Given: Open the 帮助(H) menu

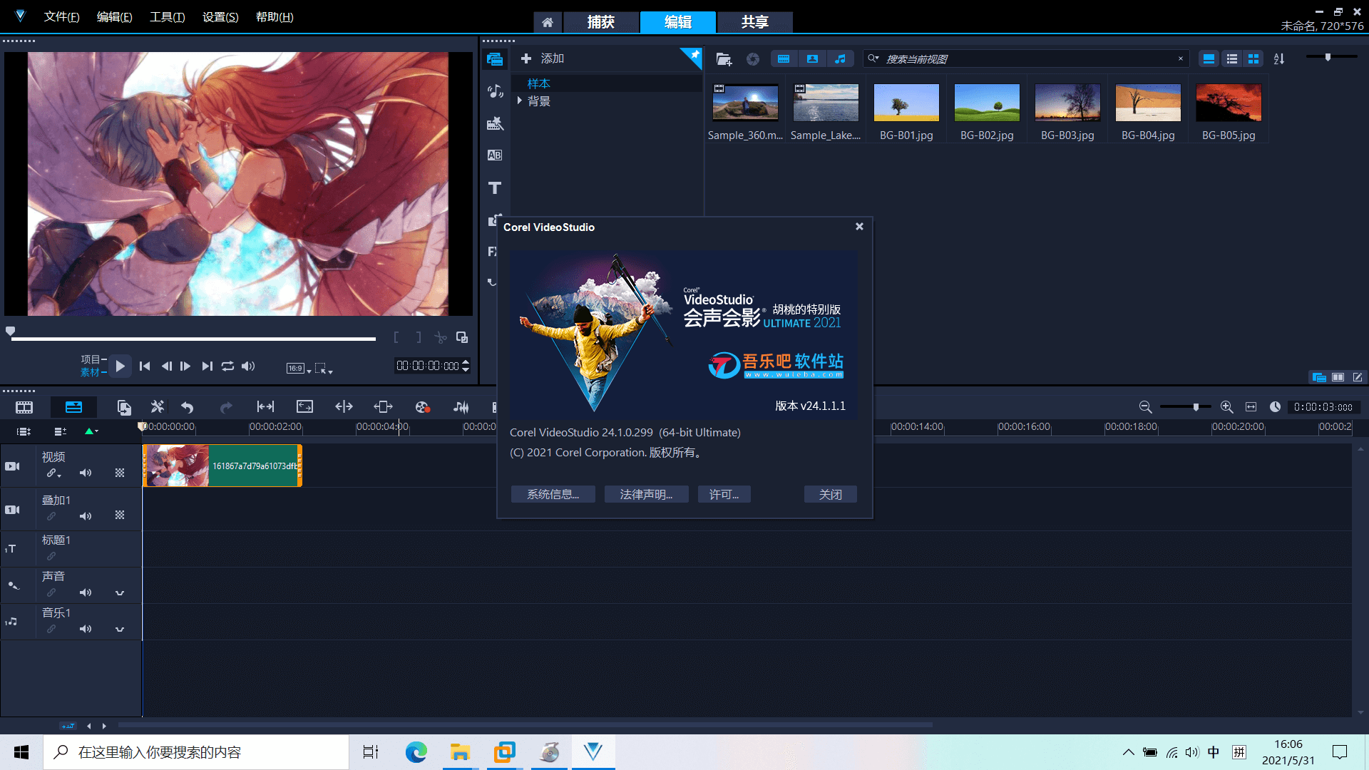Looking at the screenshot, I should pyautogui.click(x=275, y=17).
